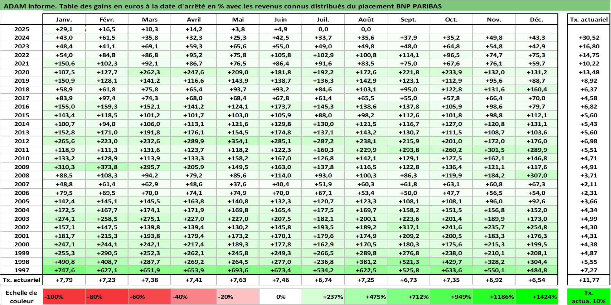
Task: Select the +429,7 cell for Oct. 1998
Action: (x=451, y=262)
